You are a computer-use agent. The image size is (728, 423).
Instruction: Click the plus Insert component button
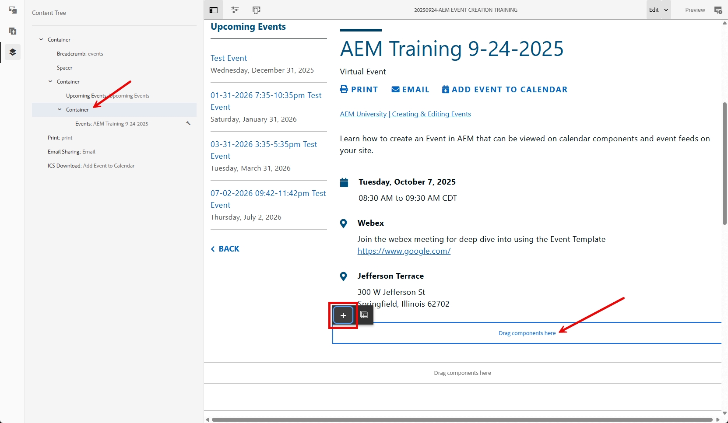point(343,315)
